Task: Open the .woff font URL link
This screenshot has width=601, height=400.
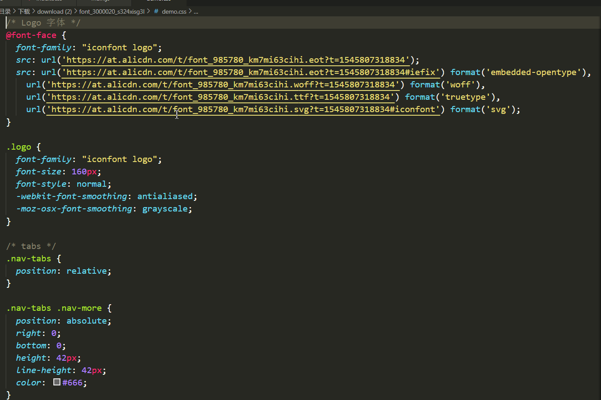Action: point(223,85)
